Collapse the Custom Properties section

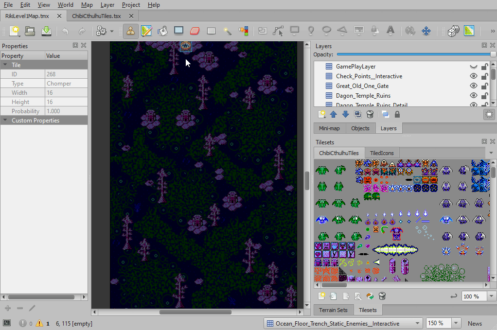point(5,121)
